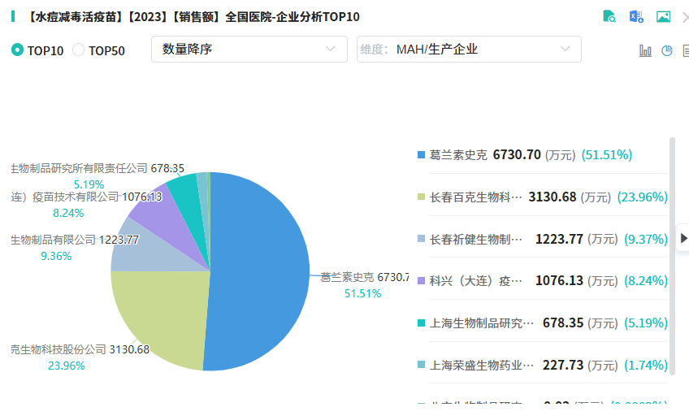Save the chart as an image
This screenshot has height=420, width=689.
point(663,16)
